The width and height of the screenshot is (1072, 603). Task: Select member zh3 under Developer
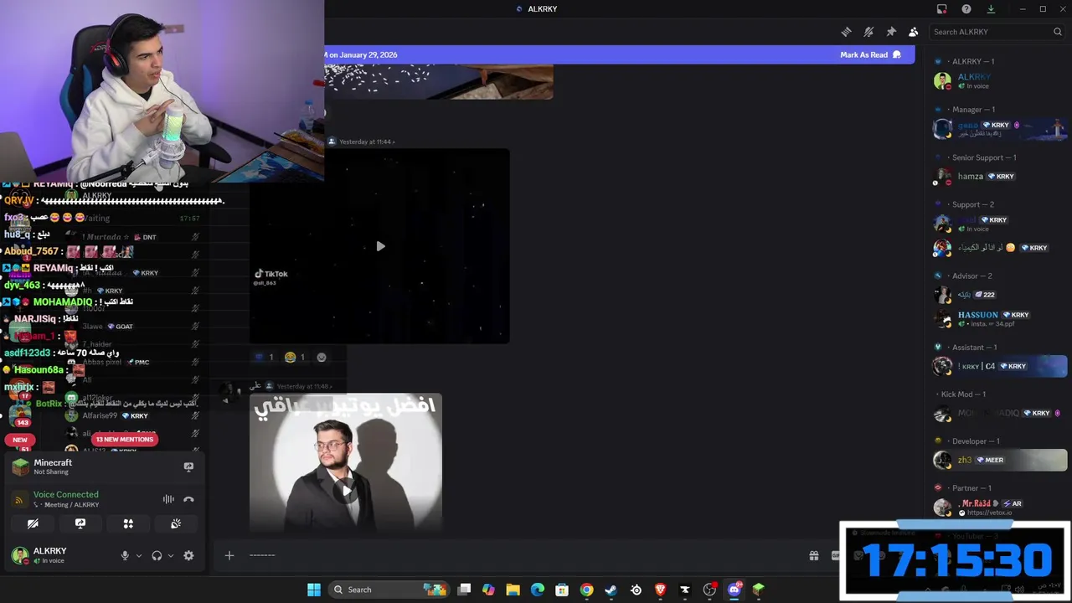999,460
